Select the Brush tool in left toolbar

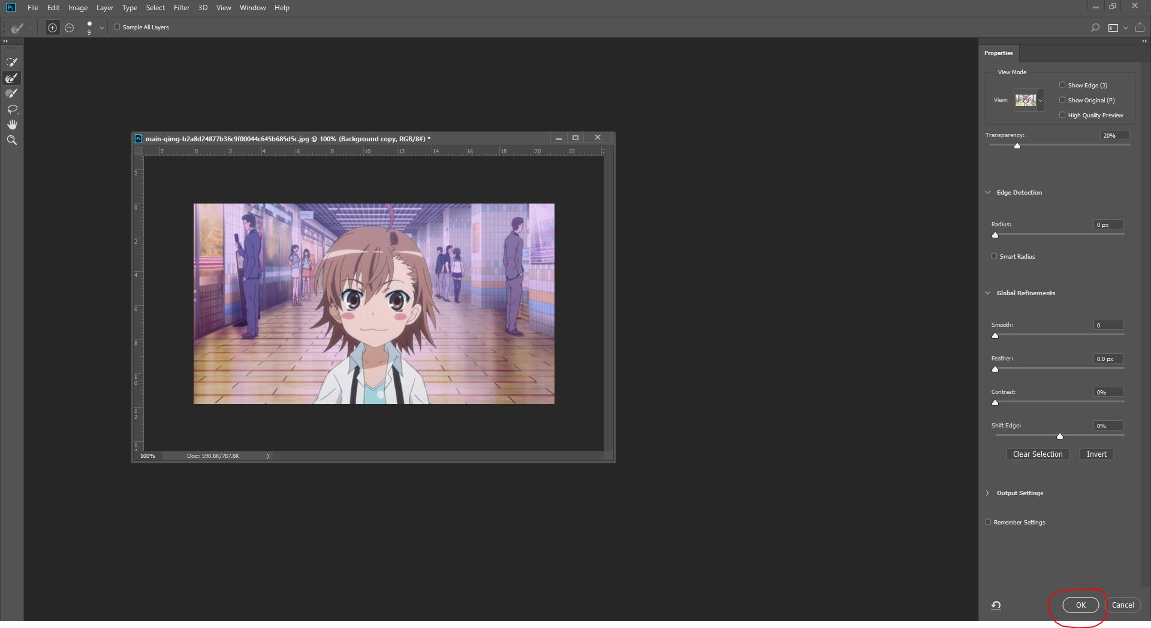tap(11, 93)
